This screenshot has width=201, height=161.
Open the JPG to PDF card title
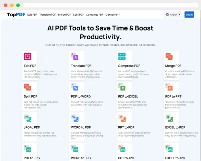32,127
